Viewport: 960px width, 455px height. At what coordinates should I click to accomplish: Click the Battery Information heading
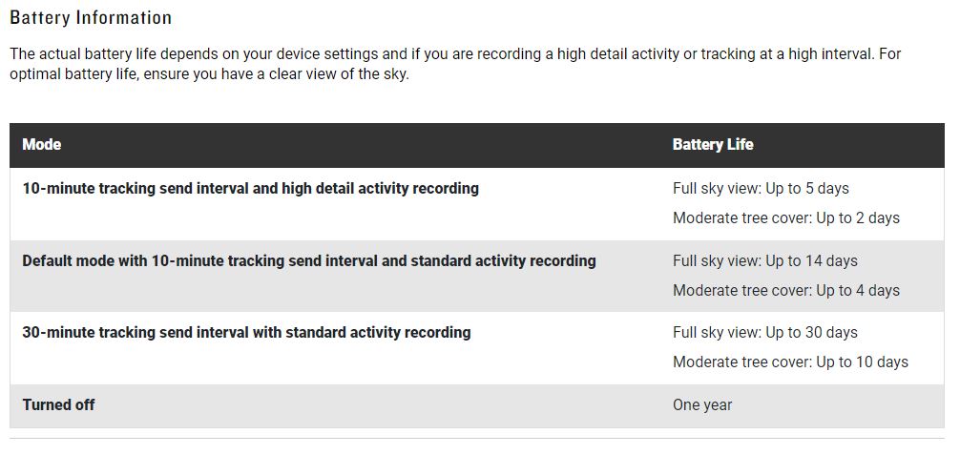coord(91,18)
